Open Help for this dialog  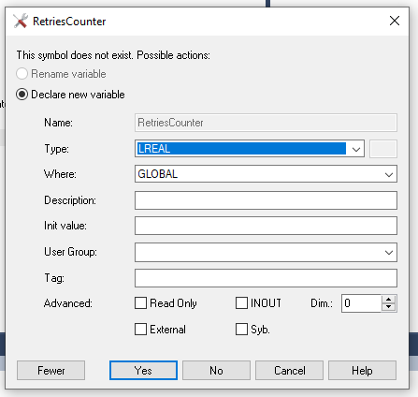point(362,371)
